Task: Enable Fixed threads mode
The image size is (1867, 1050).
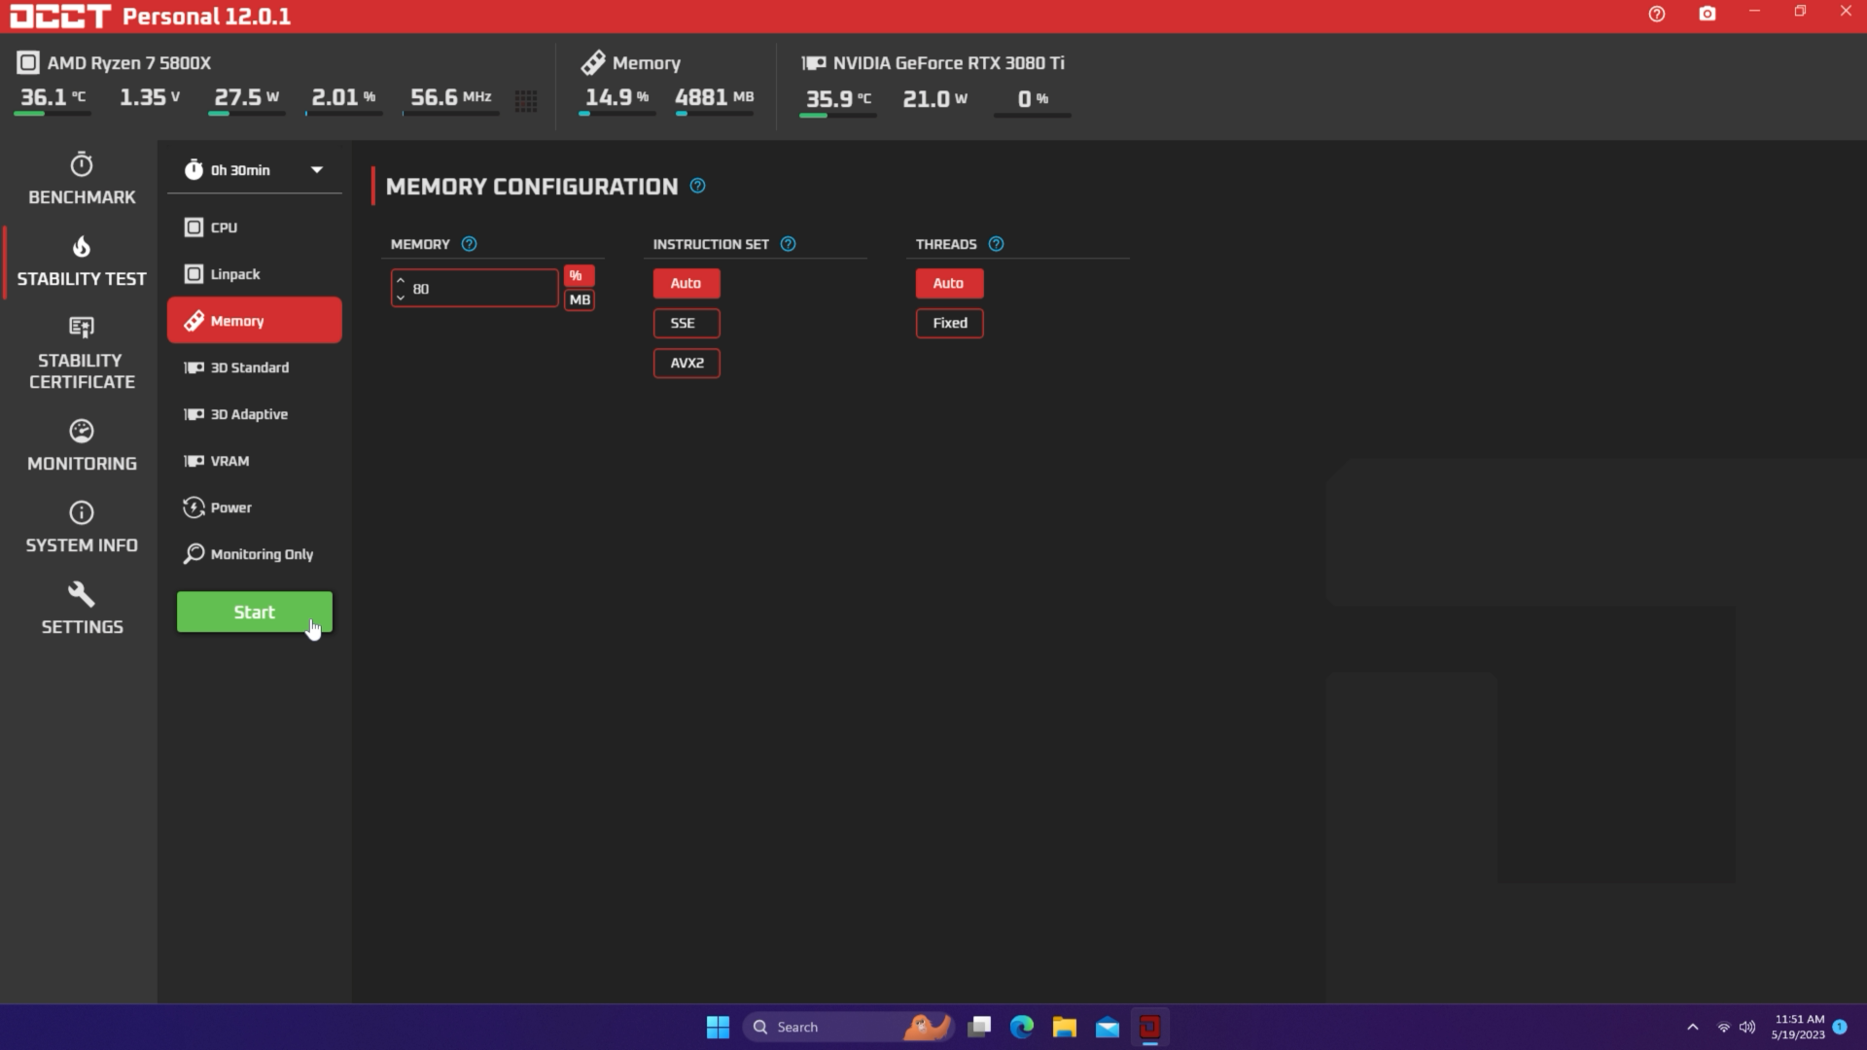Action: [949, 323]
